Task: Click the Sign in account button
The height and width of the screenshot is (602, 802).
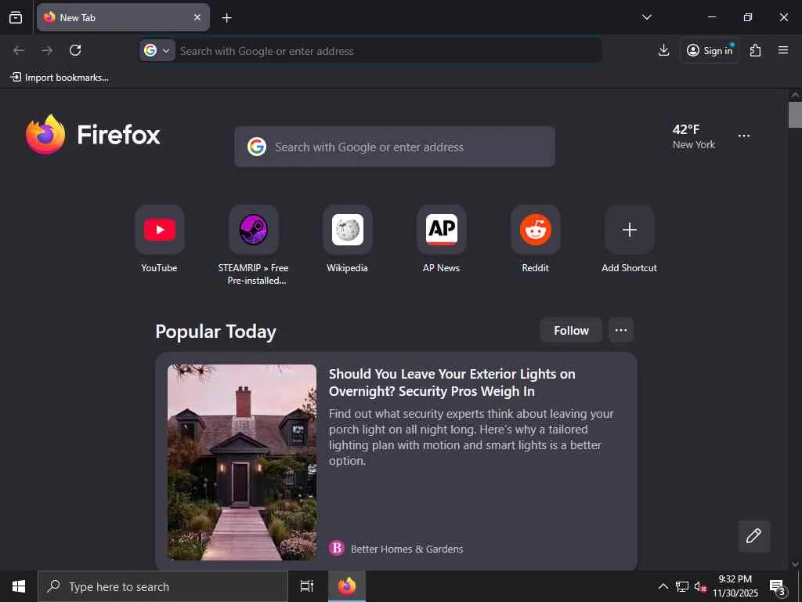Action: pyautogui.click(x=710, y=50)
